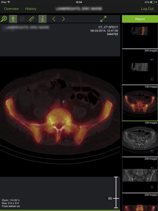Select the magnifier zoom tool
The image size is (158, 211).
[x=4, y=19]
